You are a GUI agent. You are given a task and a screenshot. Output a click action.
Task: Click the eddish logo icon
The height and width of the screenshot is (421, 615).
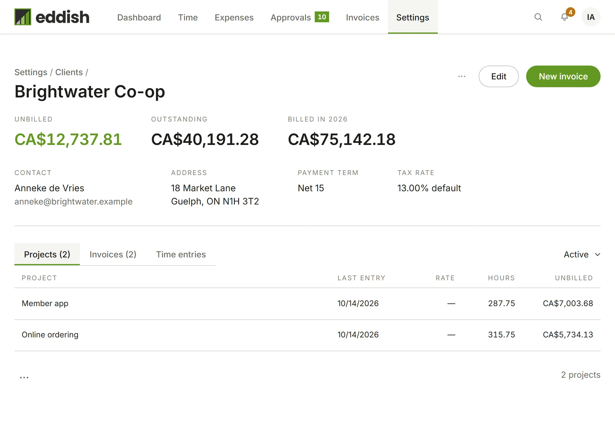pyautogui.click(x=23, y=17)
